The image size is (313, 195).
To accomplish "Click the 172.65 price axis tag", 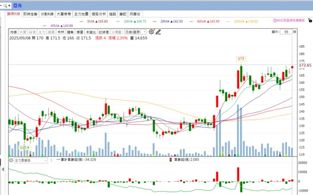I will [305, 65].
